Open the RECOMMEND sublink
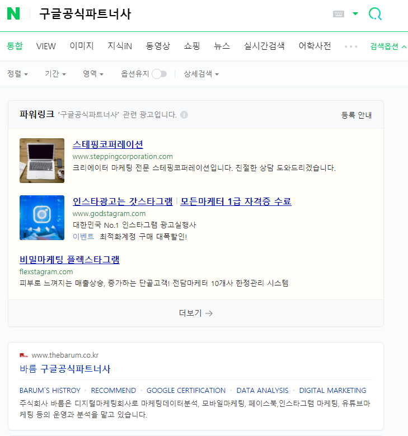408x436 pixels. pos(114,391)
